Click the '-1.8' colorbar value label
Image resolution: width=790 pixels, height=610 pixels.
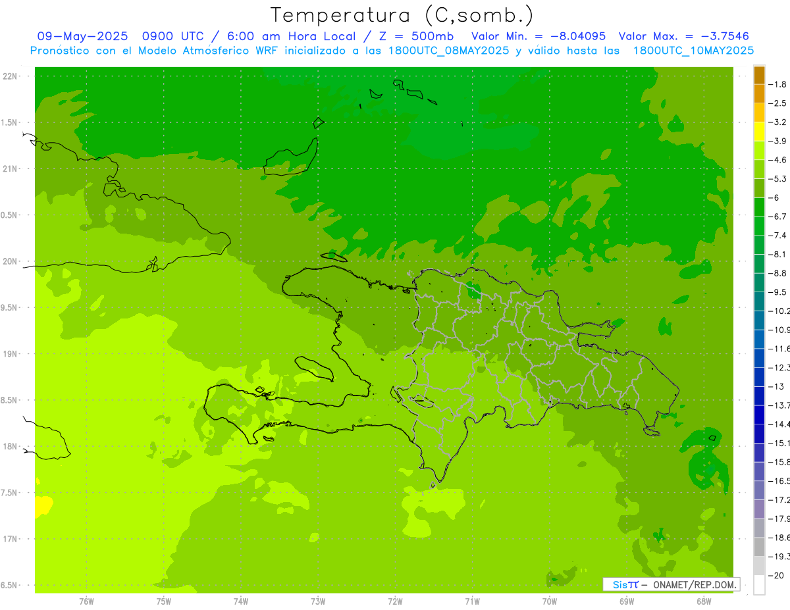pyautogui.click(x=777, y=84)
